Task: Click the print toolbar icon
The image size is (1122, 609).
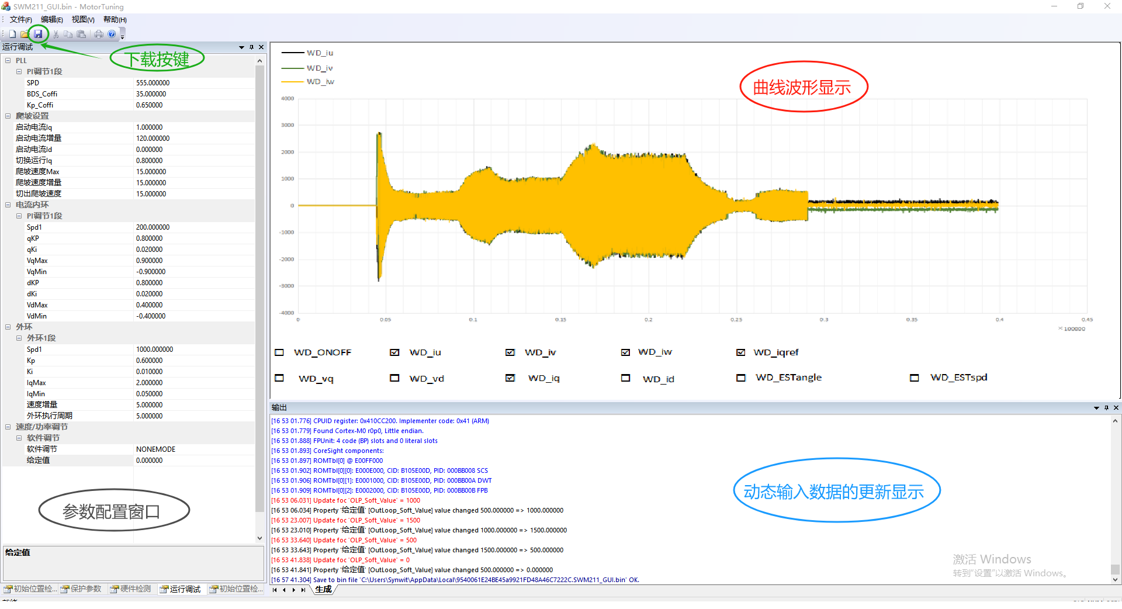Action: point(99,34)
